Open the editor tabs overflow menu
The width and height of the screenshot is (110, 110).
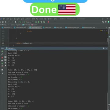pyautogui.click(x=107, y=28)
